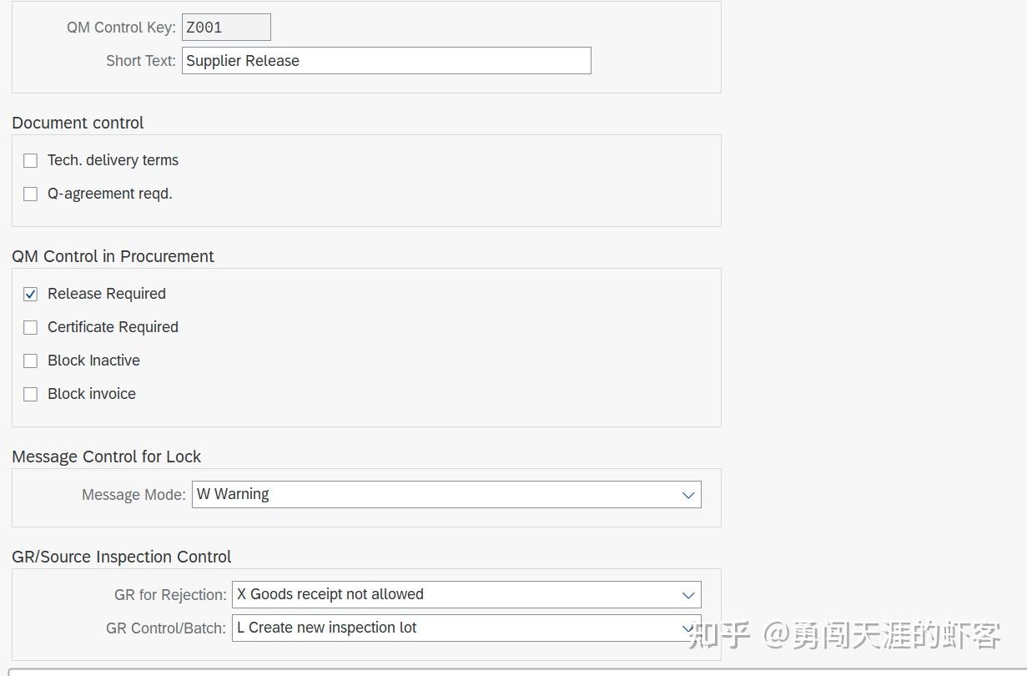Viewport: 1027px width, 676px height.
Task: Select the QM Control Key field
Action: (225, 27)
